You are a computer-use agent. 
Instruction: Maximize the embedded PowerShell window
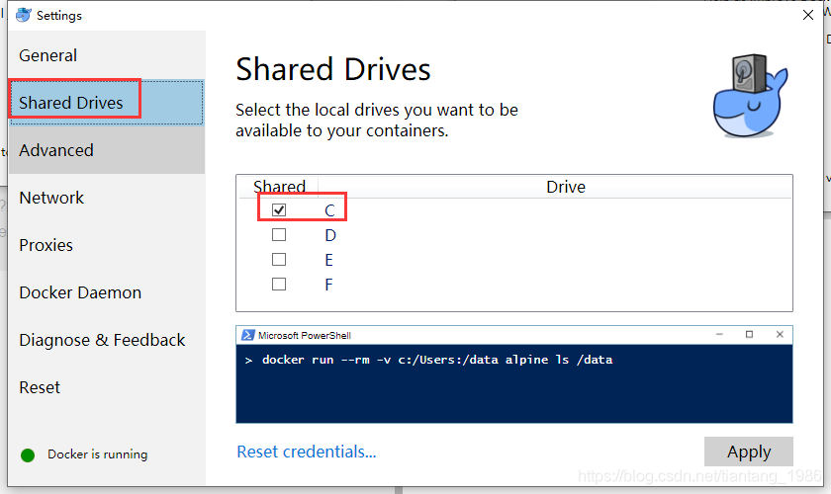(749, 335)
